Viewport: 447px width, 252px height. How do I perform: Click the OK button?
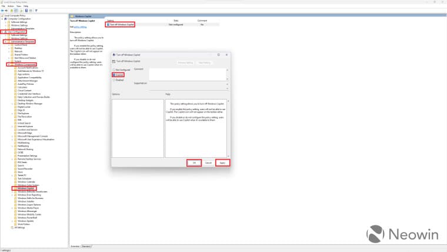tap(194, 163)
